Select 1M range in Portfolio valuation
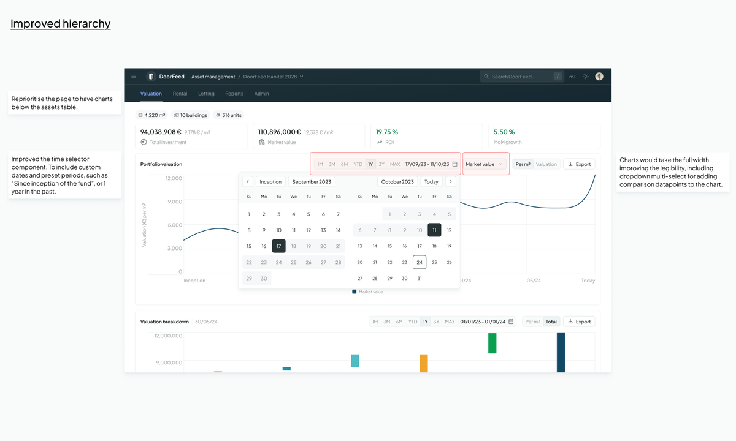This screenshot has height=441, width=736. click(x=320, y=164)
